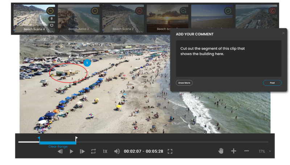
Task: Zoom out with the minus icon
Action: [246, 151]
